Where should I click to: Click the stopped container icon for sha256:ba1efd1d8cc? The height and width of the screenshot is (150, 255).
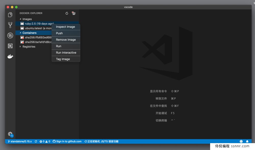pos(22,42)
